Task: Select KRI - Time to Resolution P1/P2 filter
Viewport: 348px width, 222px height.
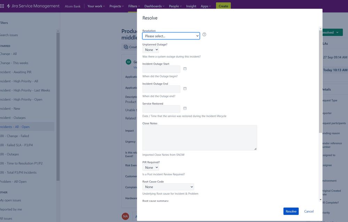Action: click(x=21, y=163)
